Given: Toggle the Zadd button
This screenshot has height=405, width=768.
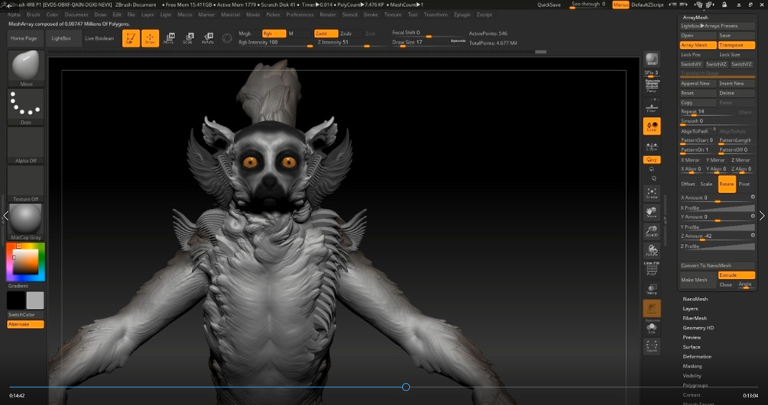Looking at the screenshot, I should coord(326,34).
